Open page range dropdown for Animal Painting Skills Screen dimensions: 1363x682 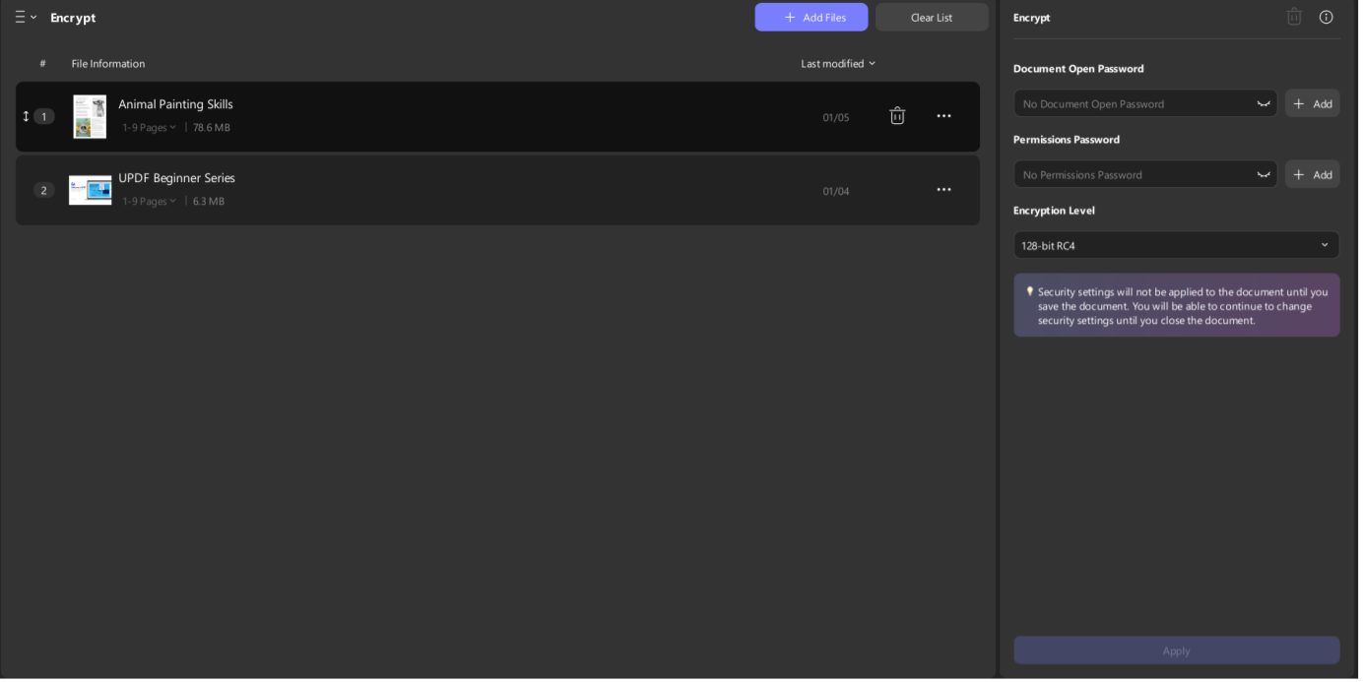click(x=150, y=128)
